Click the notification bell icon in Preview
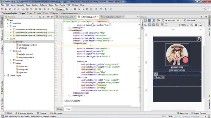211x118 pixels. pos(200,25)
